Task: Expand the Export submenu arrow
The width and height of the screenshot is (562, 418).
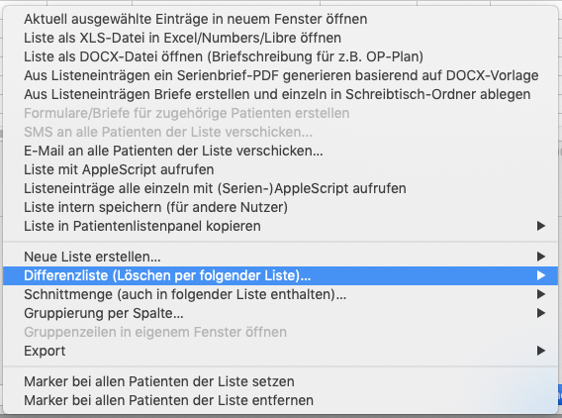Action: 541,351
